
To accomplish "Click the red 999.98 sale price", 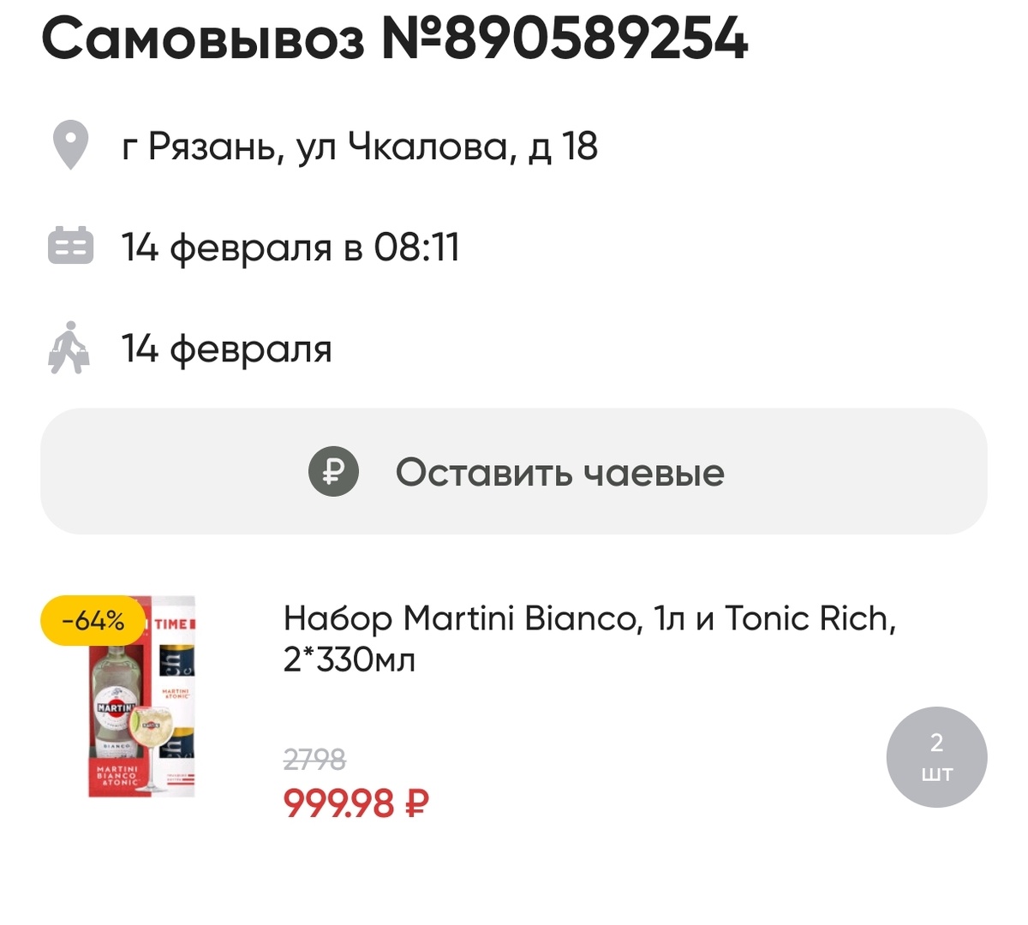I will coord(339,803).
